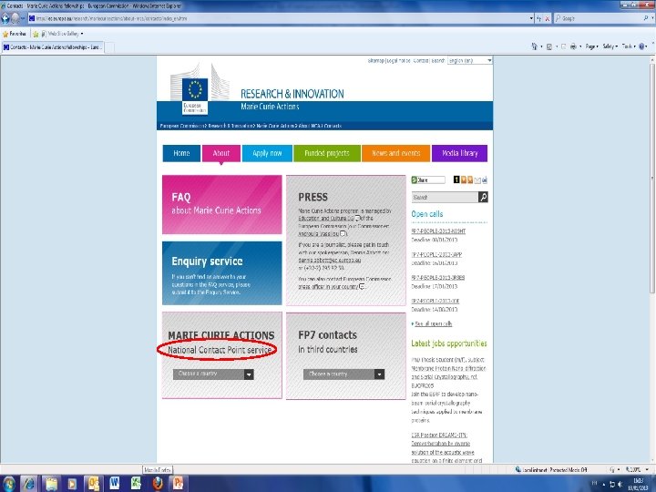The image size is (656, 492).
Task: Open Mozilla Firefox from the taskbar
Action: [x=157, y=484]
